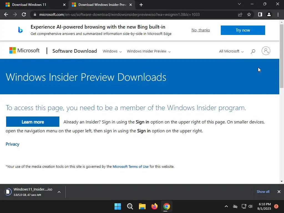Switch to Download Windows 11 tab
The width and height of the screenshot is (284, 213).
[34, 5]
